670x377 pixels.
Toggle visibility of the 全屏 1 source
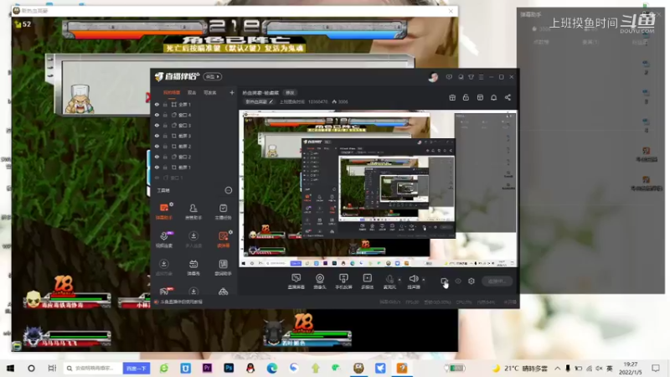pos(157,104)
